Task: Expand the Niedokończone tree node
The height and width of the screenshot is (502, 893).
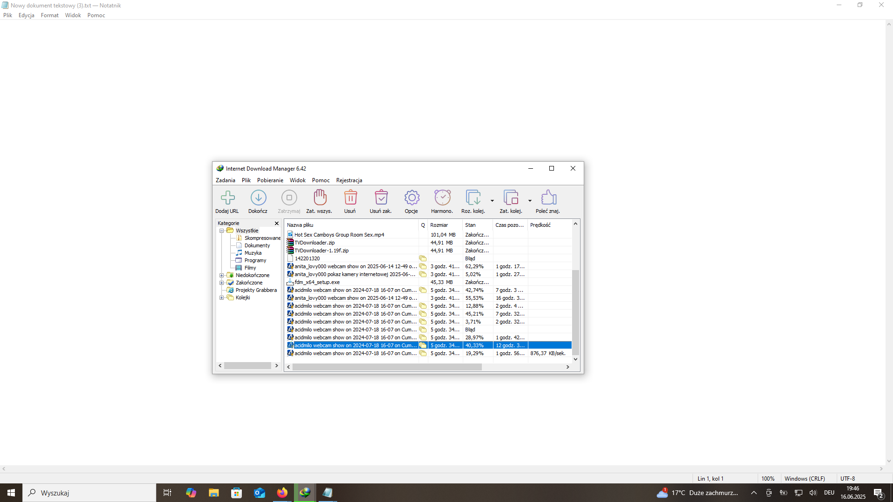Action: pos(222,276)
